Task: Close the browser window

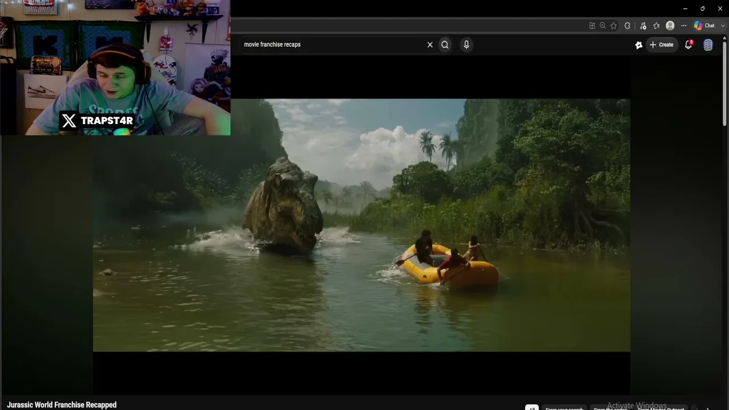Action: click(720, 9)
